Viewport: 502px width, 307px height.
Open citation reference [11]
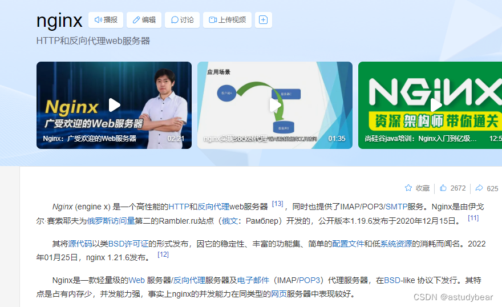click(473, 218)
